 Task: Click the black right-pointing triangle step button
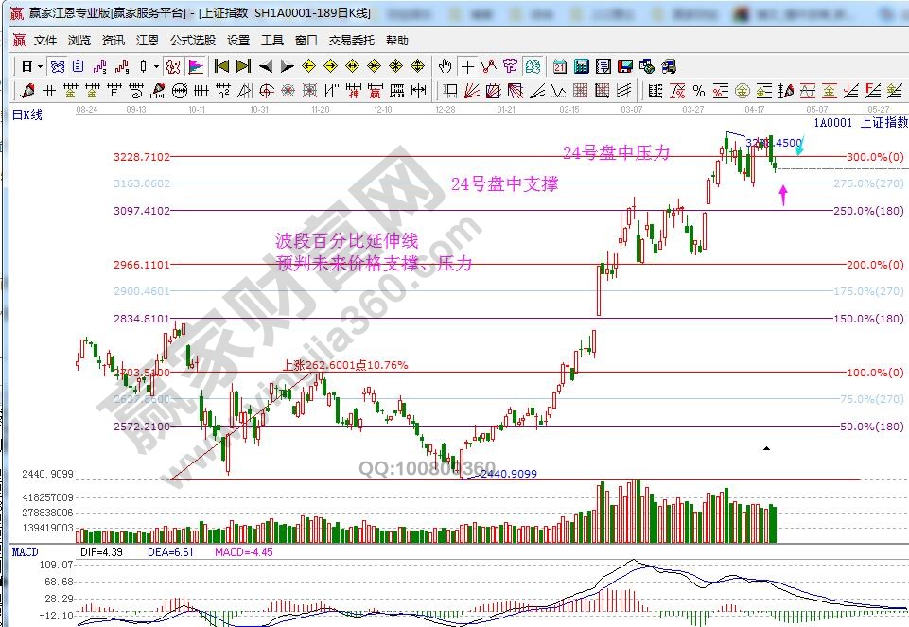(x=286, y=66)
